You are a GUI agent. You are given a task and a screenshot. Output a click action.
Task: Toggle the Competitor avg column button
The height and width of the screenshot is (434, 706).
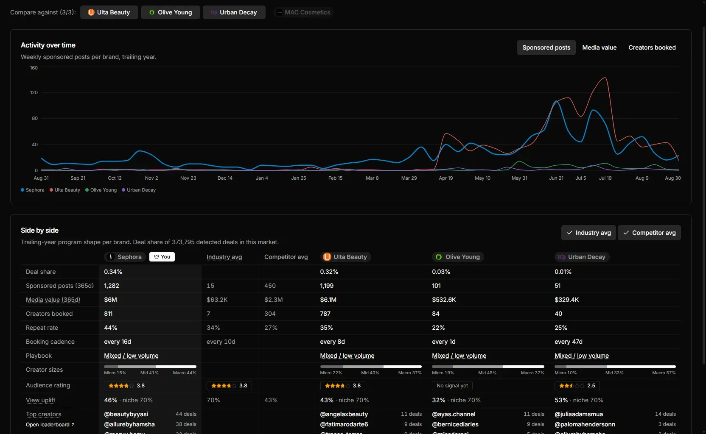(649, 233)
